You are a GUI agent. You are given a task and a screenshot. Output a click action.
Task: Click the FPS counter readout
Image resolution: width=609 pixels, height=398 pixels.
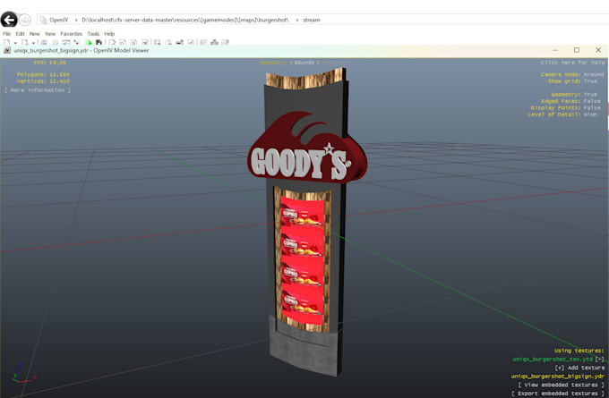(50, 63)
